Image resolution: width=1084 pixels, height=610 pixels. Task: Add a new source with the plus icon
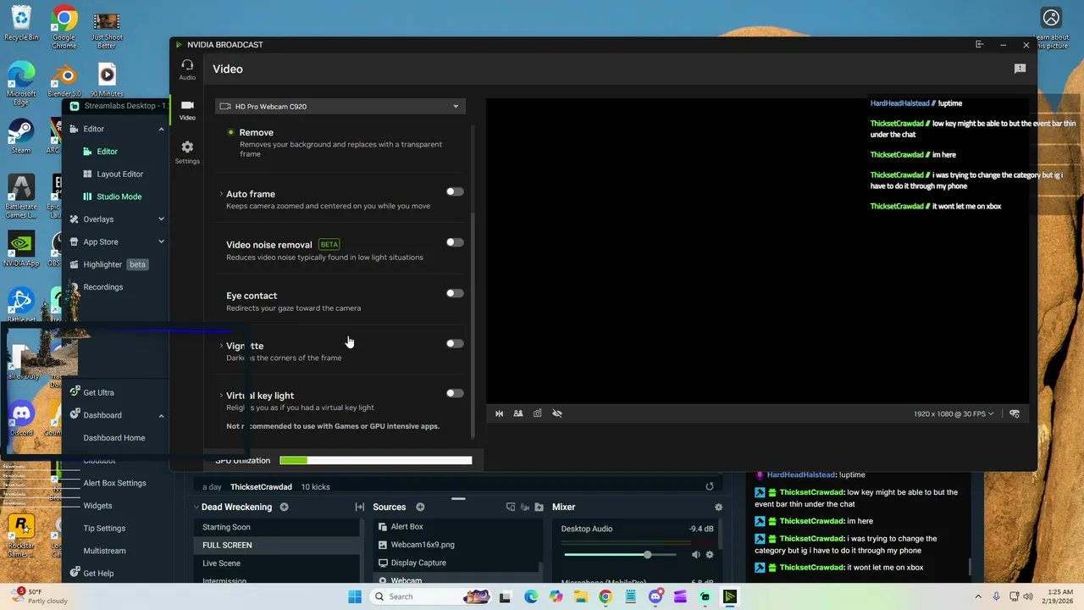pos(420,507)
